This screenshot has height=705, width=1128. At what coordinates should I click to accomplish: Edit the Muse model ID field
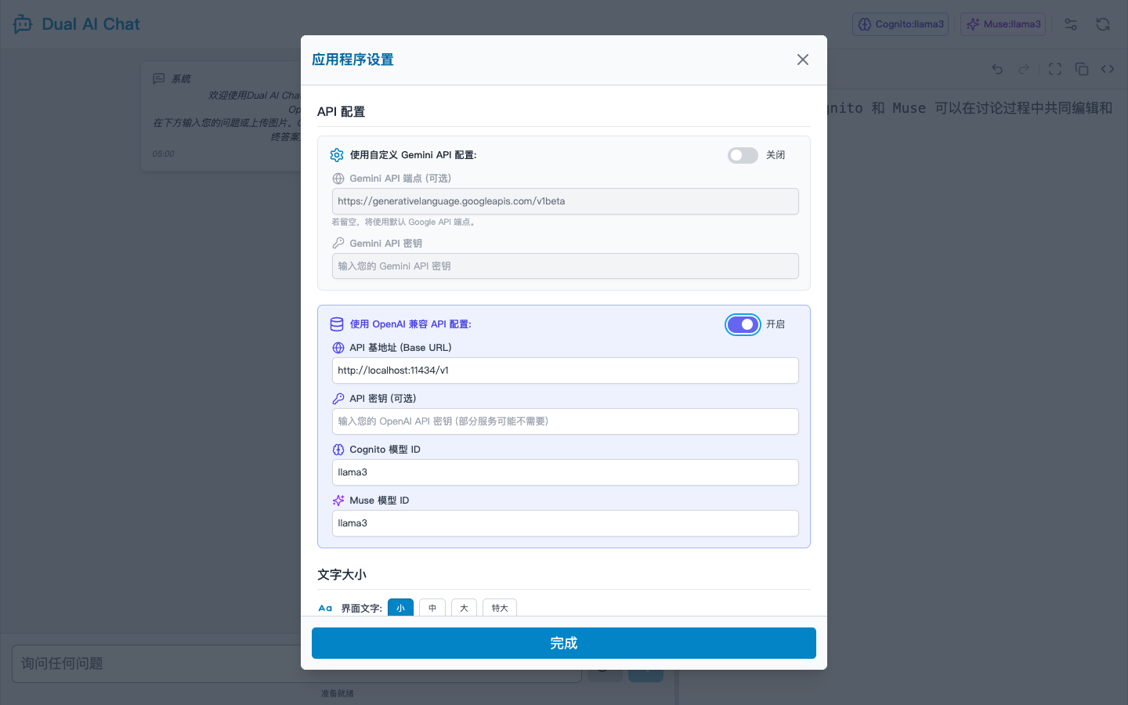[566, 523]
